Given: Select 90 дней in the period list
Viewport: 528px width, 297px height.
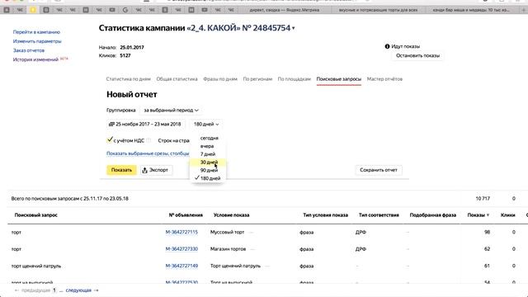Looking at the screenshot, I should [x=209, y=171].
